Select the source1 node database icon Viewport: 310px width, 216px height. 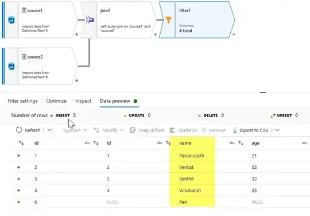click(11, 20)
